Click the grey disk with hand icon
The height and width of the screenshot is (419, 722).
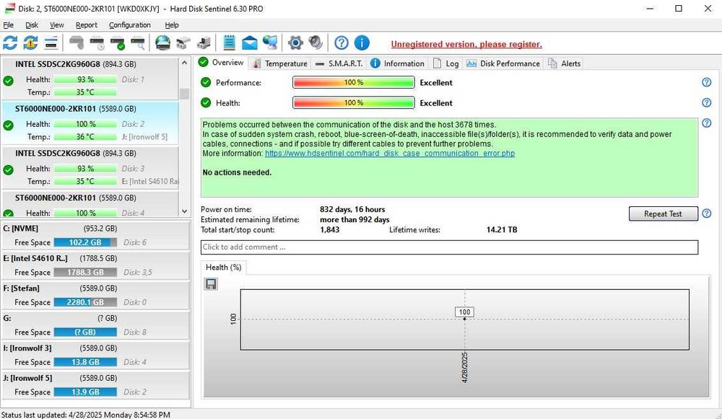point(77,43)
